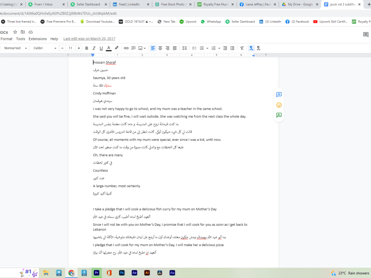The height and width of the screenshot is (278, 371).
Task: Open File Explorer from the taskbar
Action: [x=46, y=273]
